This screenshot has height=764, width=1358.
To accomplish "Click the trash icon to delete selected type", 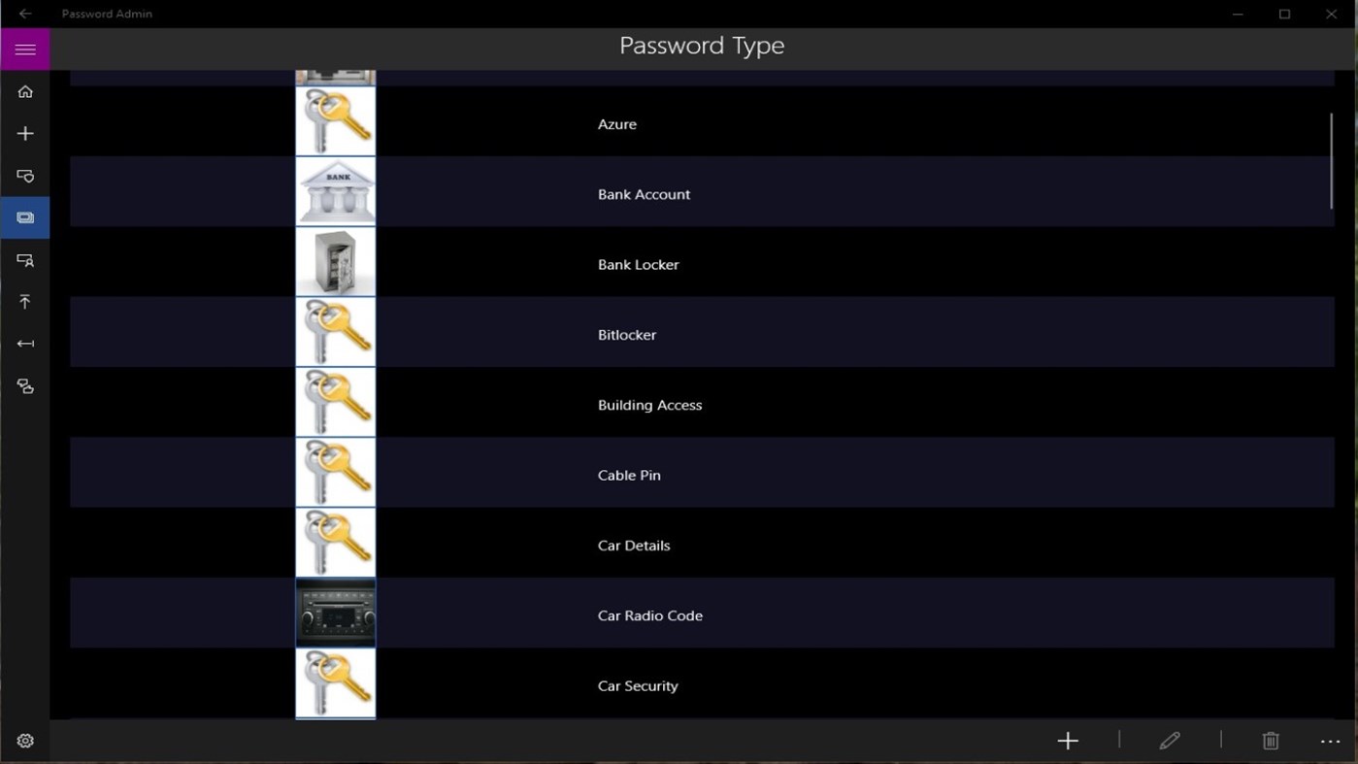I will tap(1270, 740).
